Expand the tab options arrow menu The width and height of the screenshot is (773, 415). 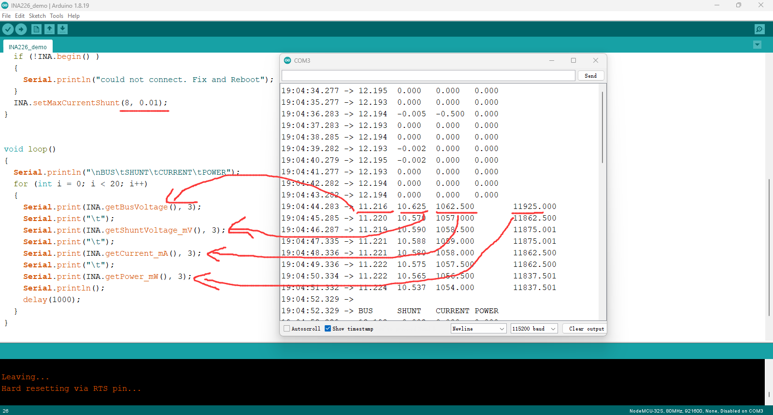[757, 45]
